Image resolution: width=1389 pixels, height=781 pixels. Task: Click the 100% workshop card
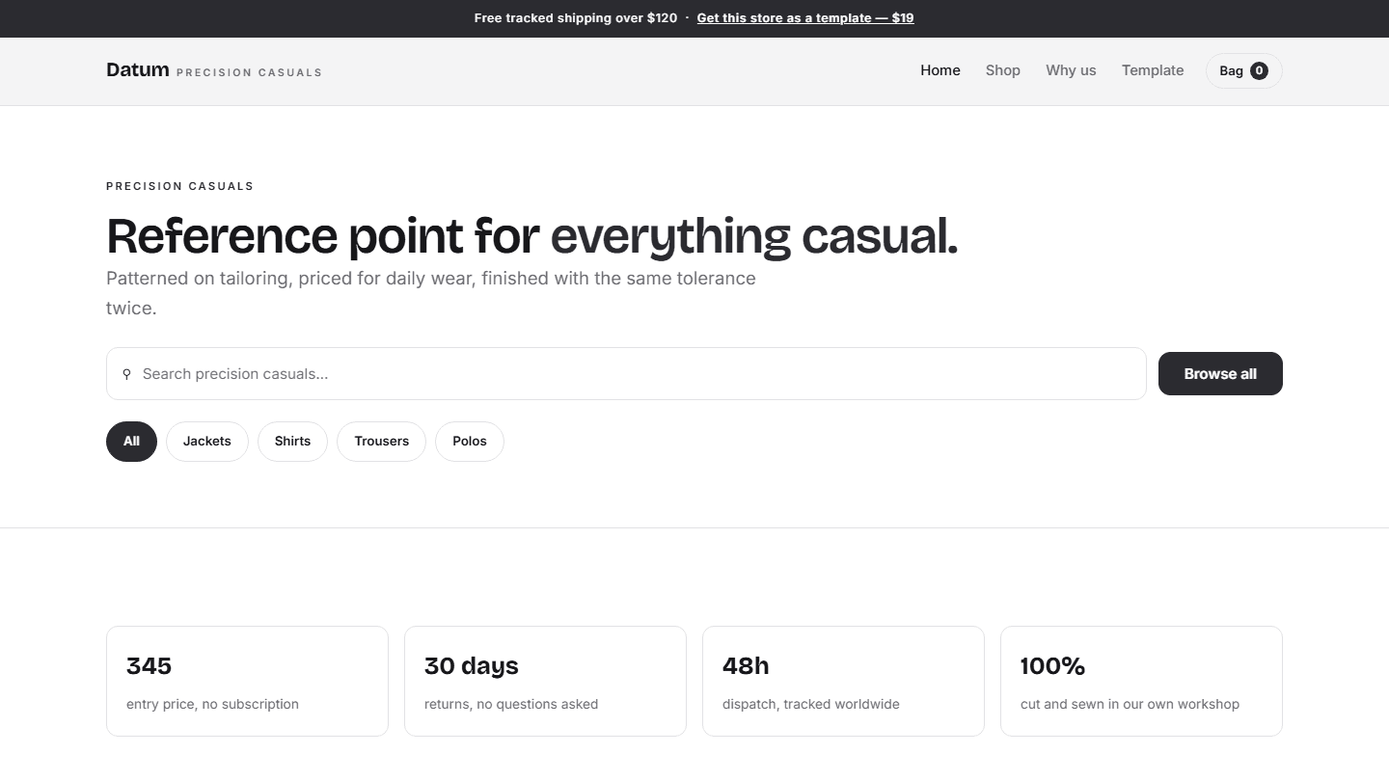tap(1141, 682)
